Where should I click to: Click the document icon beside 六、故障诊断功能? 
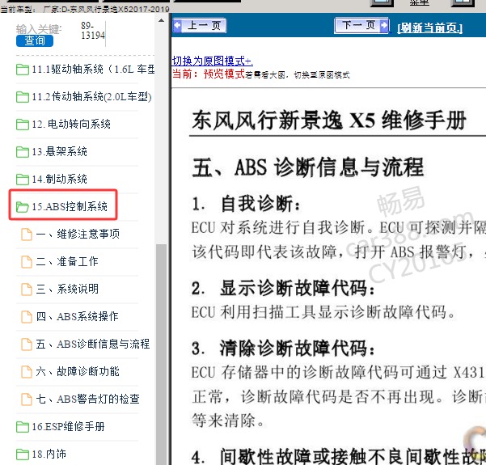pos(27,372)
